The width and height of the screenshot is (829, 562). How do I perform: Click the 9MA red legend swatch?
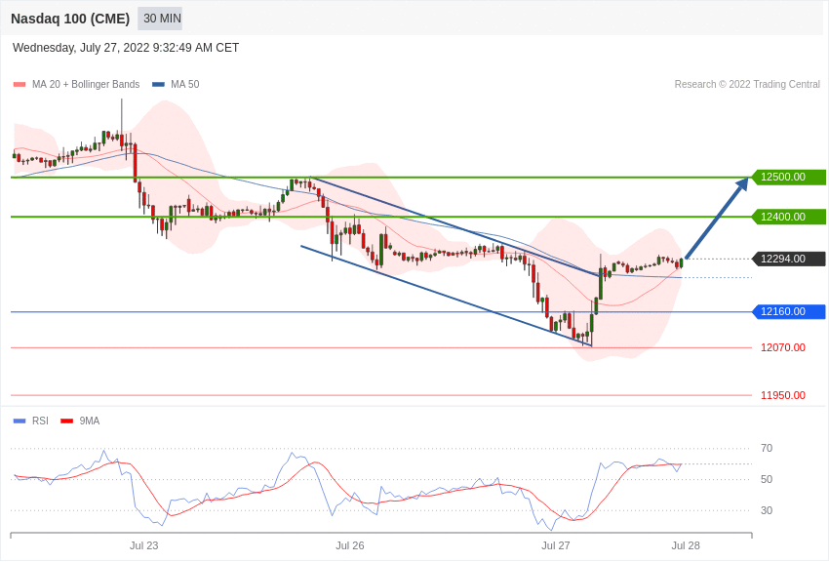[67, 421]
